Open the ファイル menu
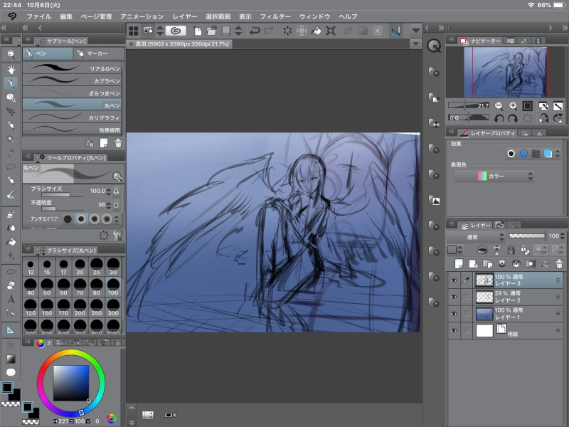The image size is (569, 427). [39, 16]
